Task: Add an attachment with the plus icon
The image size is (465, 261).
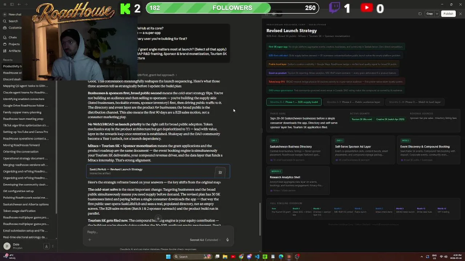Action: pos(90,240)
